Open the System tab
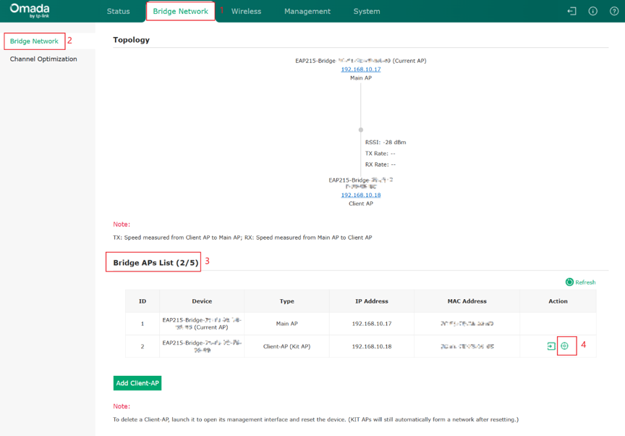625x436 pixels. [367, 11]
